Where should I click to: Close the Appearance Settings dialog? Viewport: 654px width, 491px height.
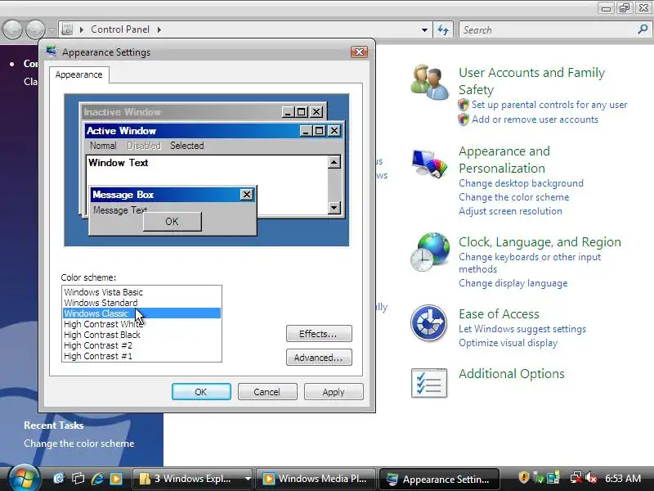point(359,52)
